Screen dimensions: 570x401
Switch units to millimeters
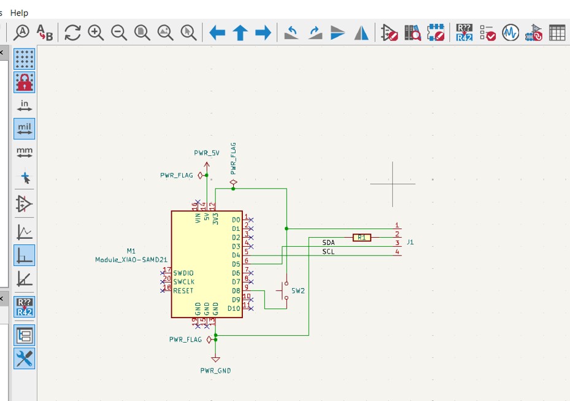click(25, 152)
